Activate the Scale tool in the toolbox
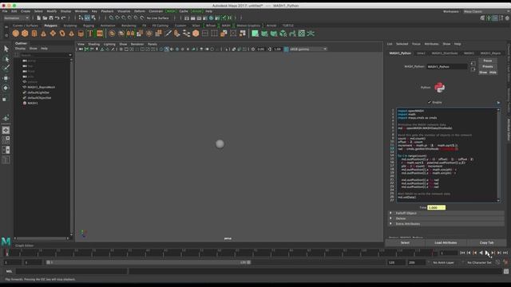 6,99
